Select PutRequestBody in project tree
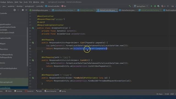Viewport: 176px width, 99px height. click(x=6, y=57)
